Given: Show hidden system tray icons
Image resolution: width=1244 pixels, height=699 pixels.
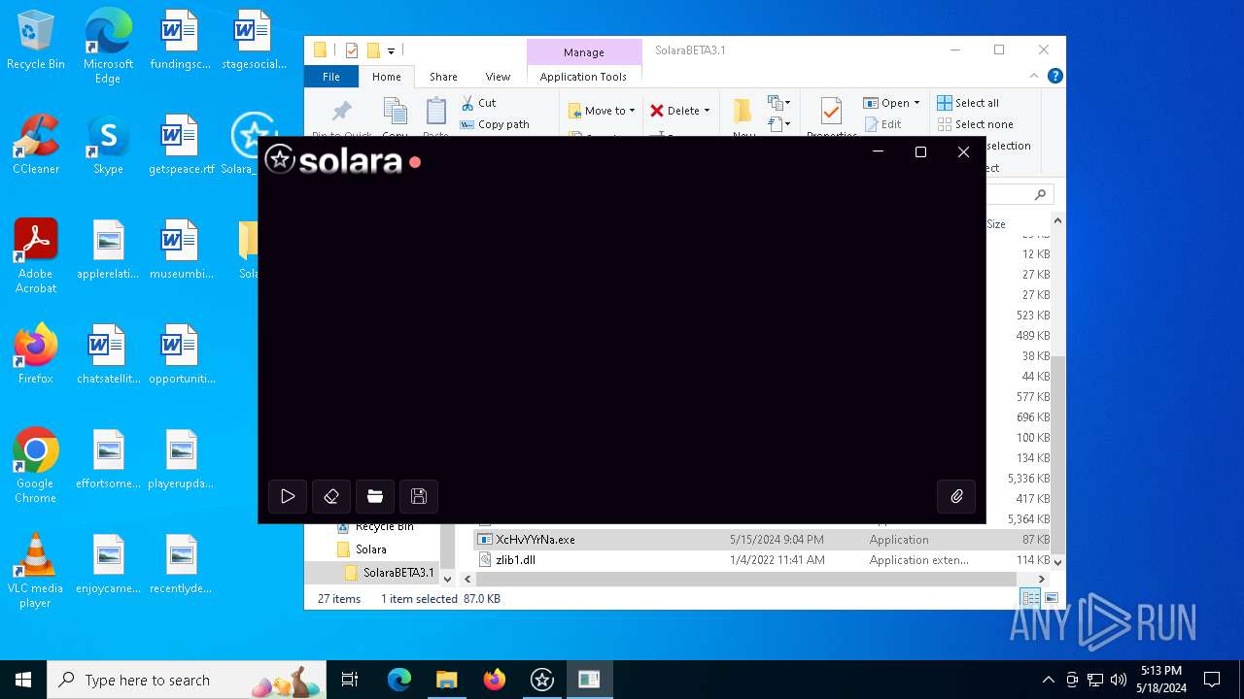Looking at the screenshot, I should click(x=1048, y=680).
